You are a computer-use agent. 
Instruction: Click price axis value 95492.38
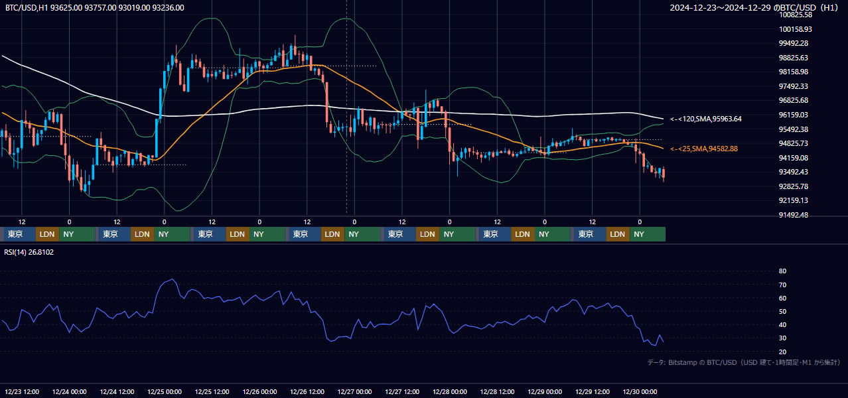click(x=794, y=129)
